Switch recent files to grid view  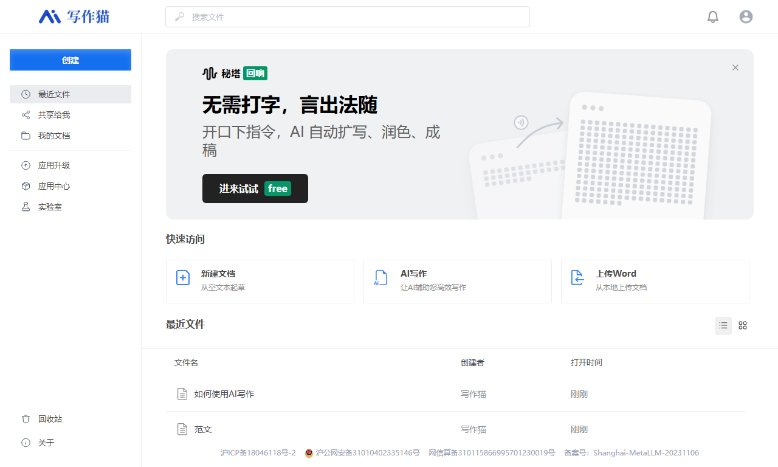point(743,325)
